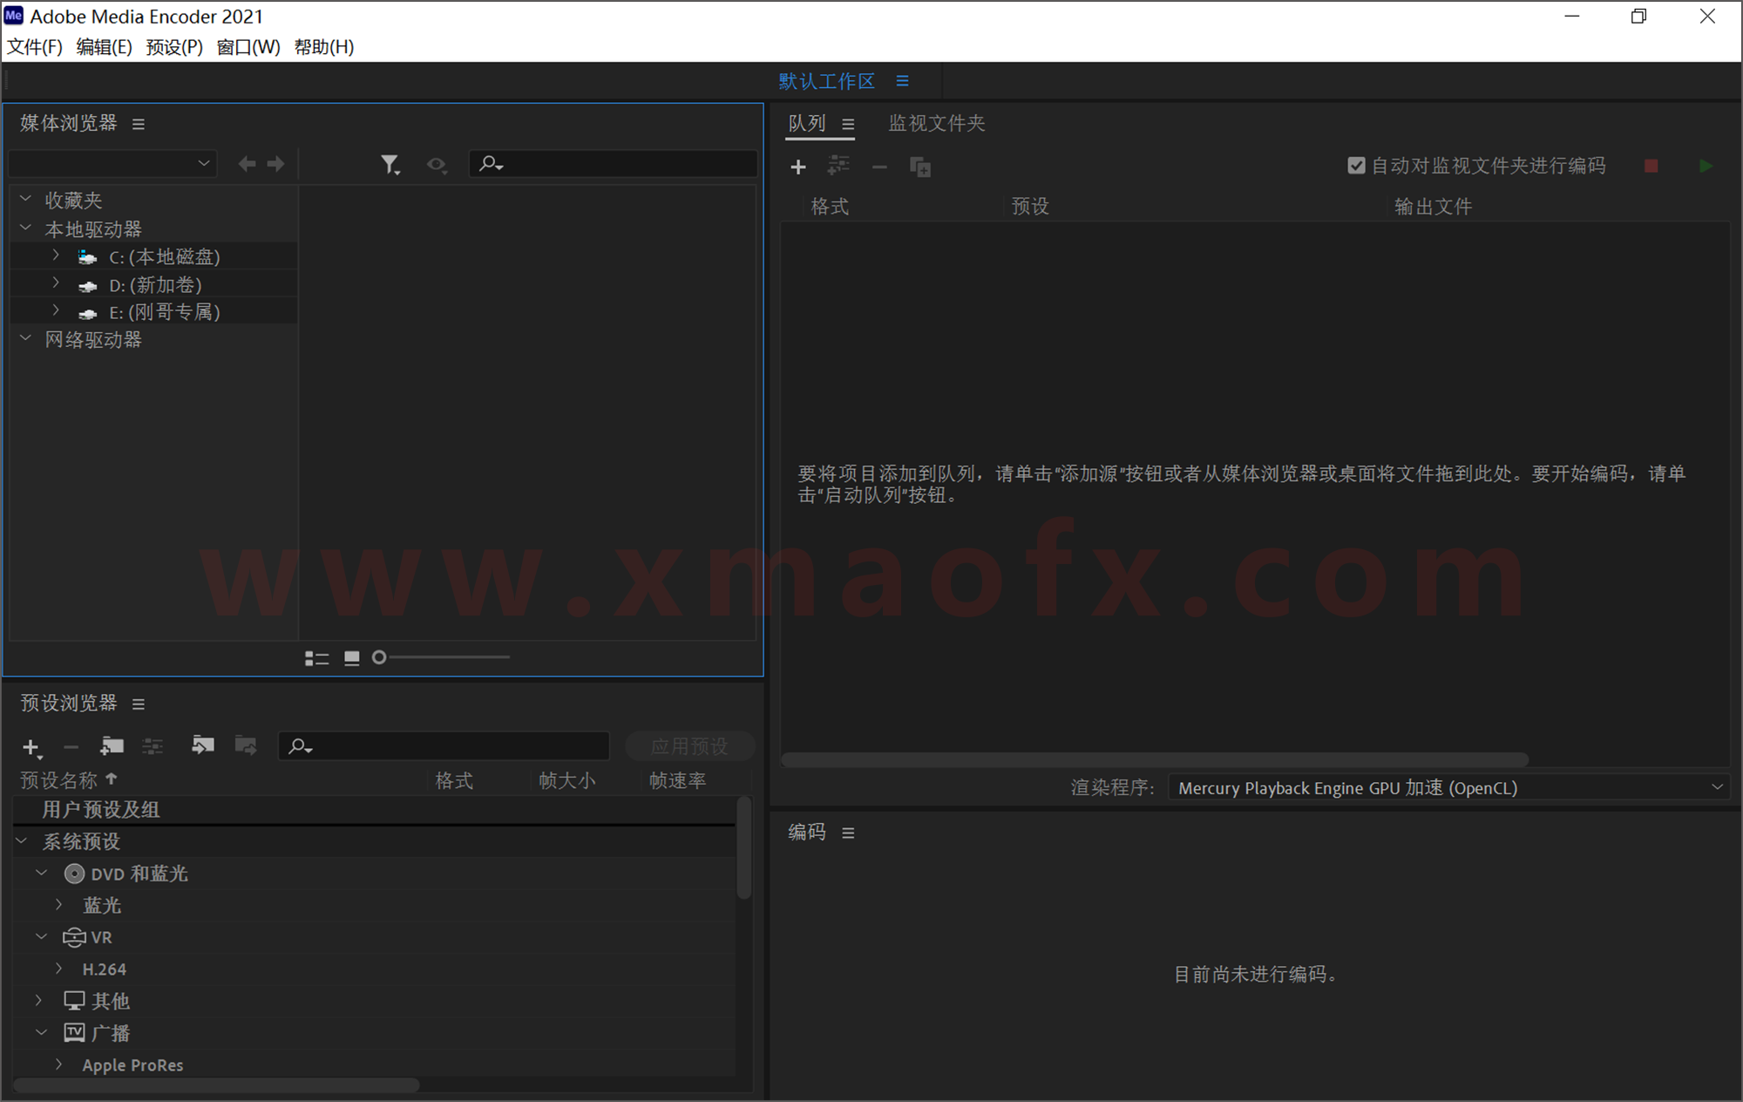The width and height of the screenshot is (1743, 1102).
Task: Toggle auto-encode watch folders checkbox
Action: [x=1356, y=166]
